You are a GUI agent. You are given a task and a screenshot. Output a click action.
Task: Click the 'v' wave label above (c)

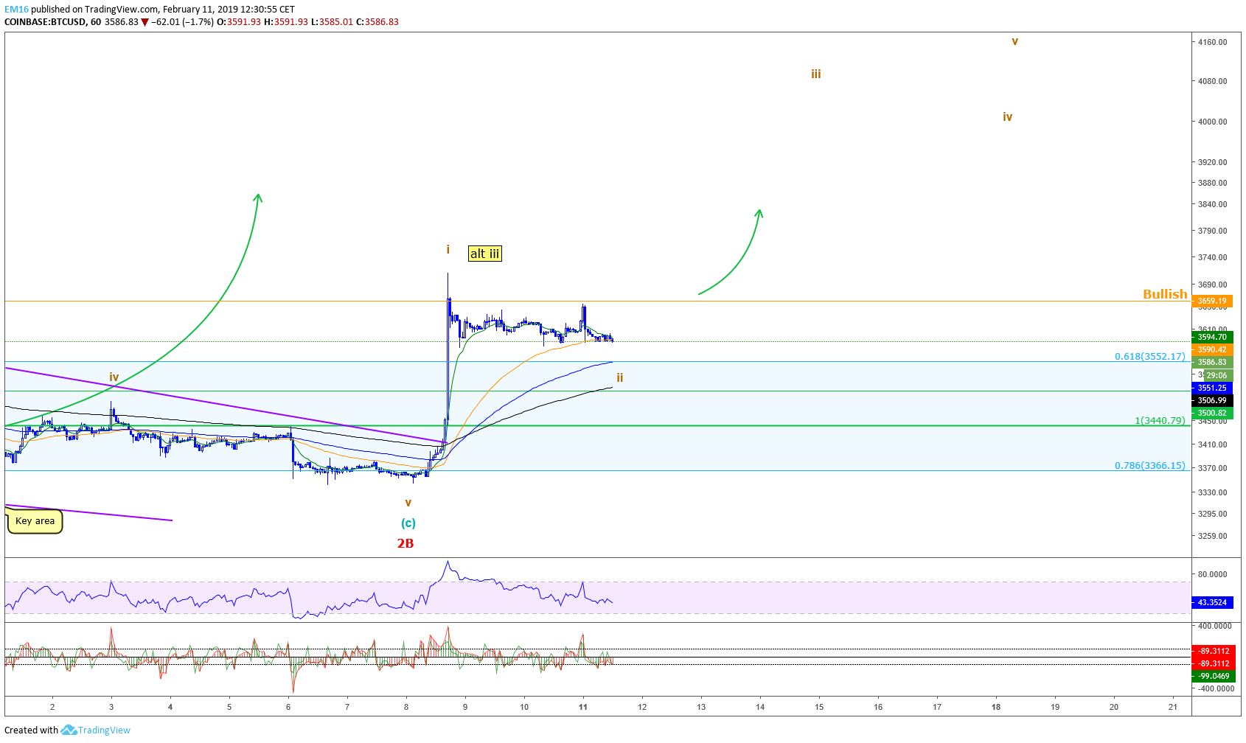[408, 503]
